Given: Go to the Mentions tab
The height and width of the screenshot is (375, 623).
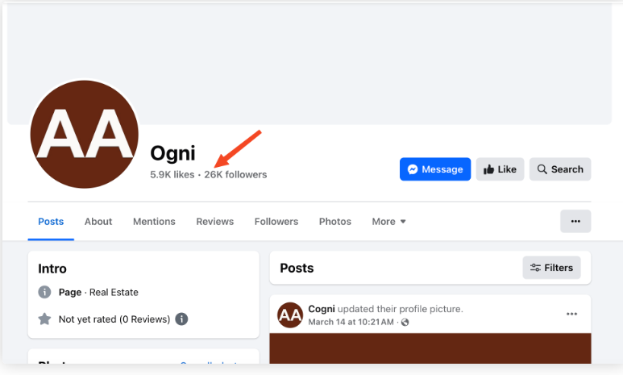Looking at the screenshot, I should [154, 222].
